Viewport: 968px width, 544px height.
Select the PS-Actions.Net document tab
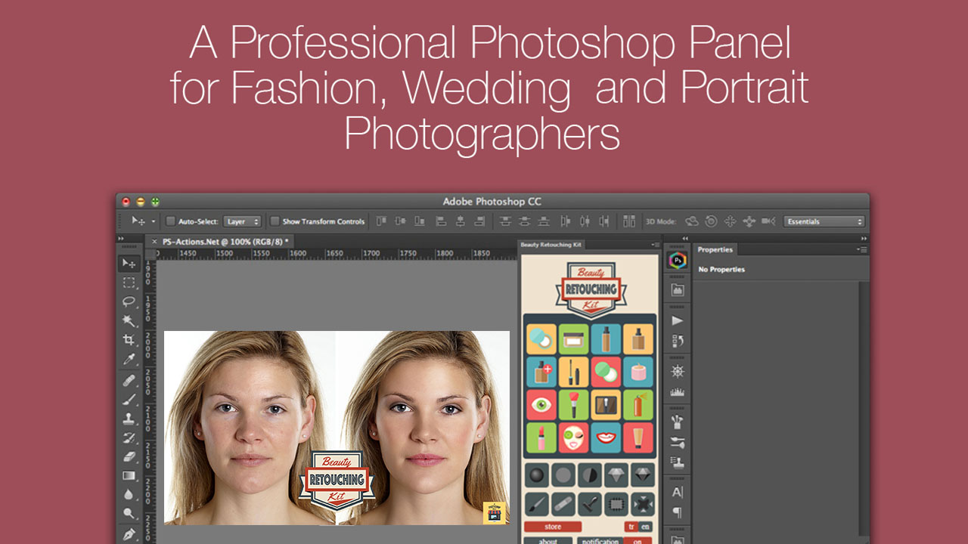coord(221,241)
